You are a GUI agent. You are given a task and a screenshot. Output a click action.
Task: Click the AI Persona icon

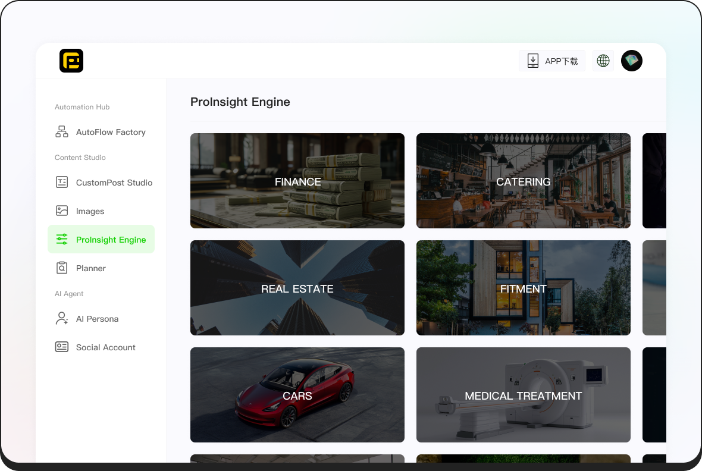(x=62, y=319)
